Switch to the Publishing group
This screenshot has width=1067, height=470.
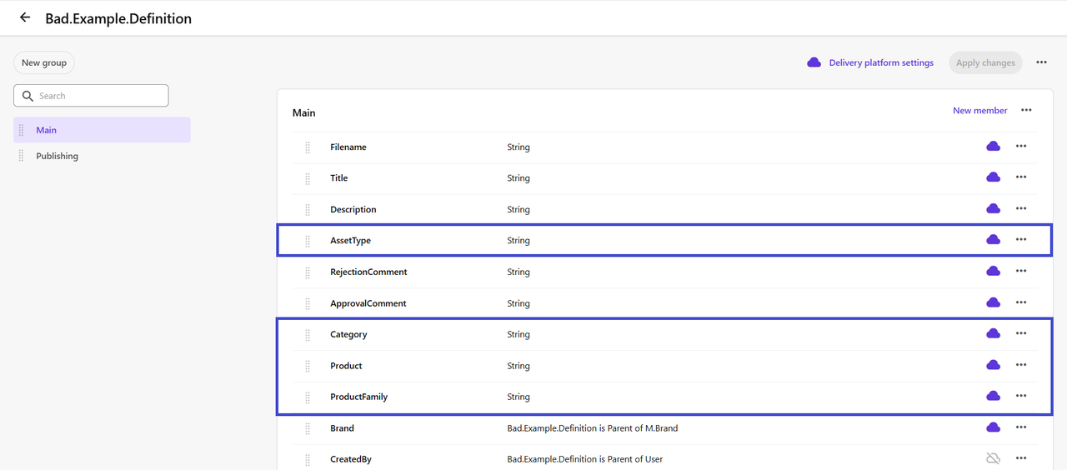(x=57, y=156)
